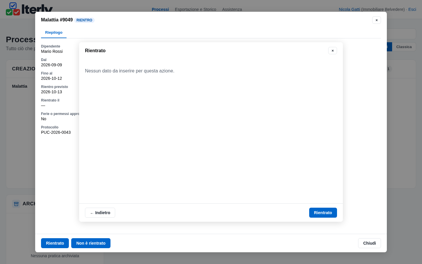Image resolution: width=422 pixels, height=264 pixels.
Task: Click the Esci logout link
Action: click(412, 9)
